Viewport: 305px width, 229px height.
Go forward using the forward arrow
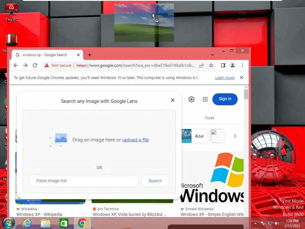25,65
